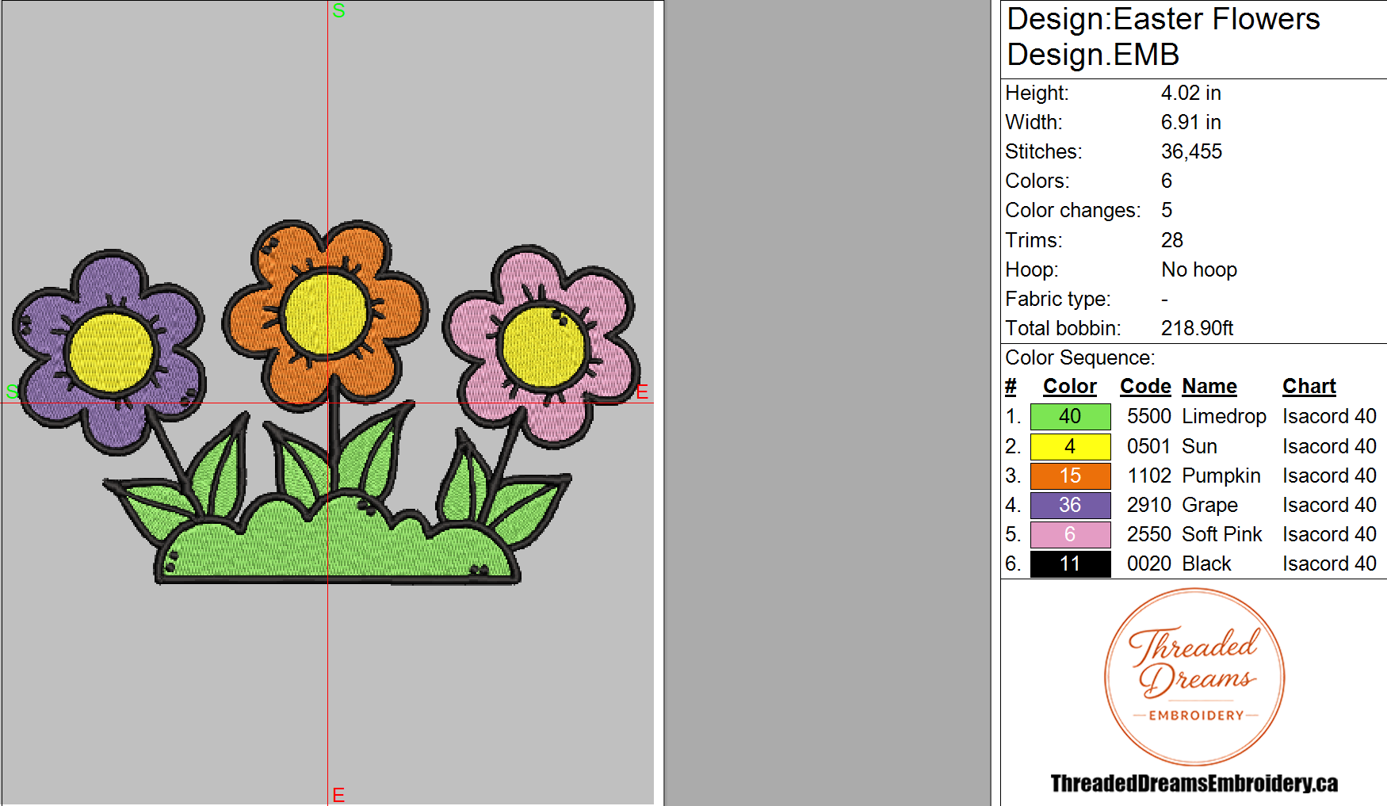Click the Height value 4.02 in
1387x806 pixels.
coord(1190,94)
